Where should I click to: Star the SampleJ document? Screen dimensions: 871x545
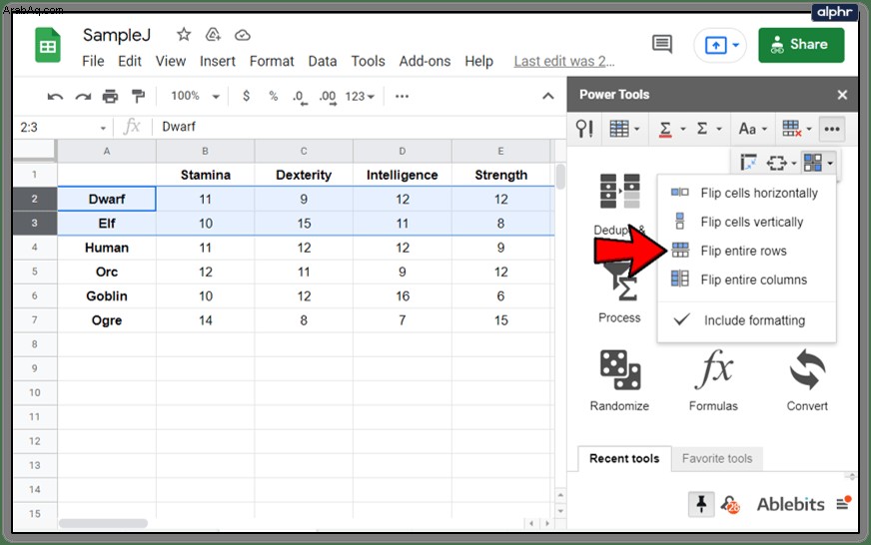pos(184,35)
